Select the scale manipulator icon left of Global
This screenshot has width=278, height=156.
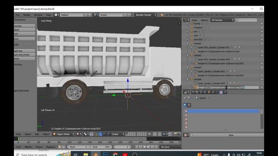[x=108, y=134]
